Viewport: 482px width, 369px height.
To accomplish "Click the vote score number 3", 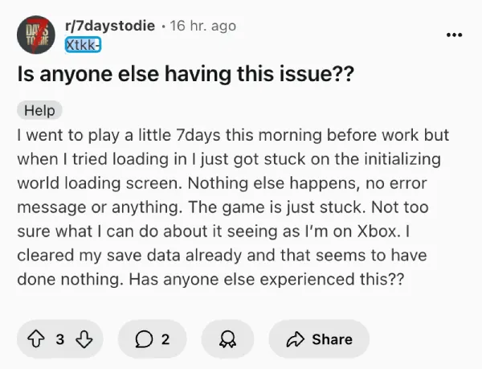I will coord(60,339).
